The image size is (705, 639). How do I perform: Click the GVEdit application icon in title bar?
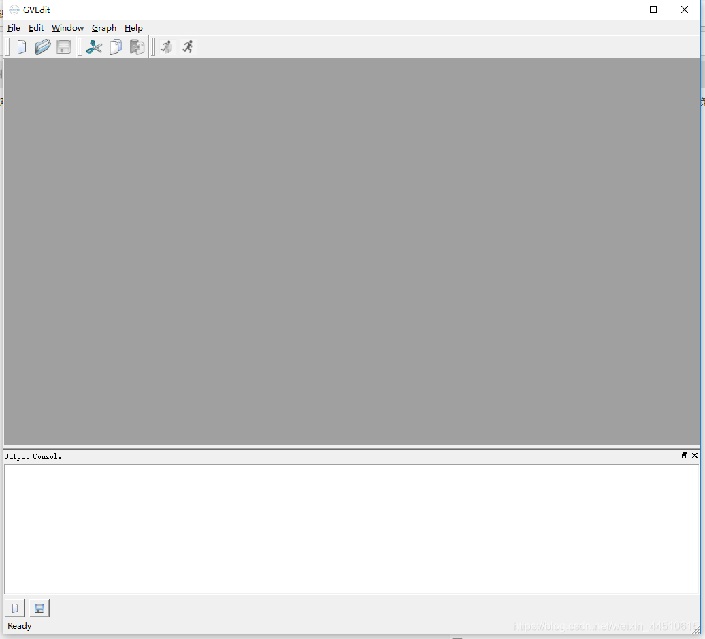[14, 10]
